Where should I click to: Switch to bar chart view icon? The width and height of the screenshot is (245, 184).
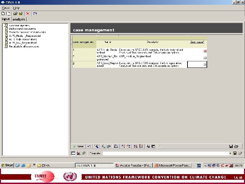click(79, 153)
